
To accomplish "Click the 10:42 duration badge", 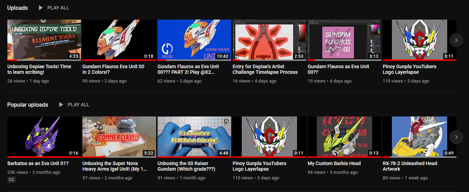I will [223, 56].
